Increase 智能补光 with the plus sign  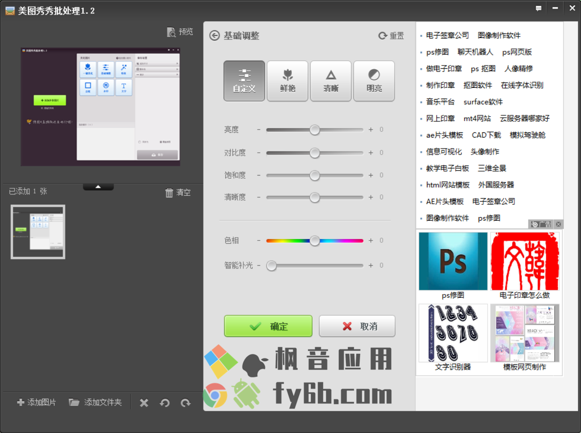point(371,266)
